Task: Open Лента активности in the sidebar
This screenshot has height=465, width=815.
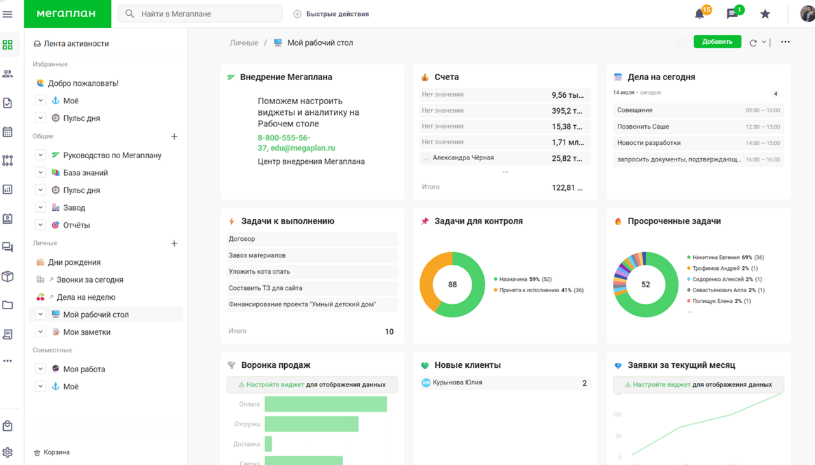Action: 72,43
